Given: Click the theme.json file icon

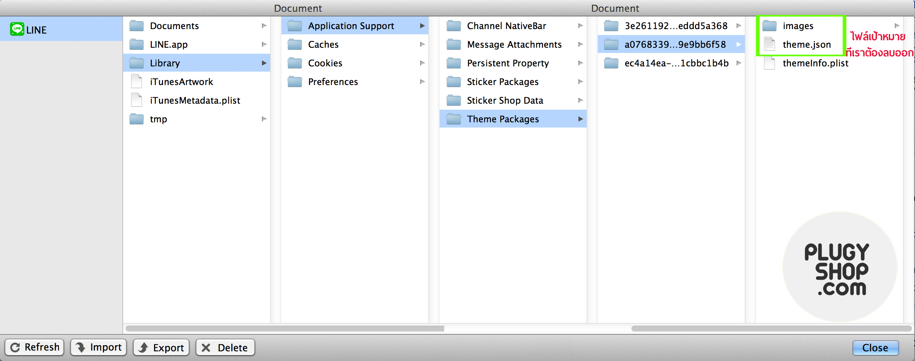Looking at the screenshot, I should [x=769, y=44].
